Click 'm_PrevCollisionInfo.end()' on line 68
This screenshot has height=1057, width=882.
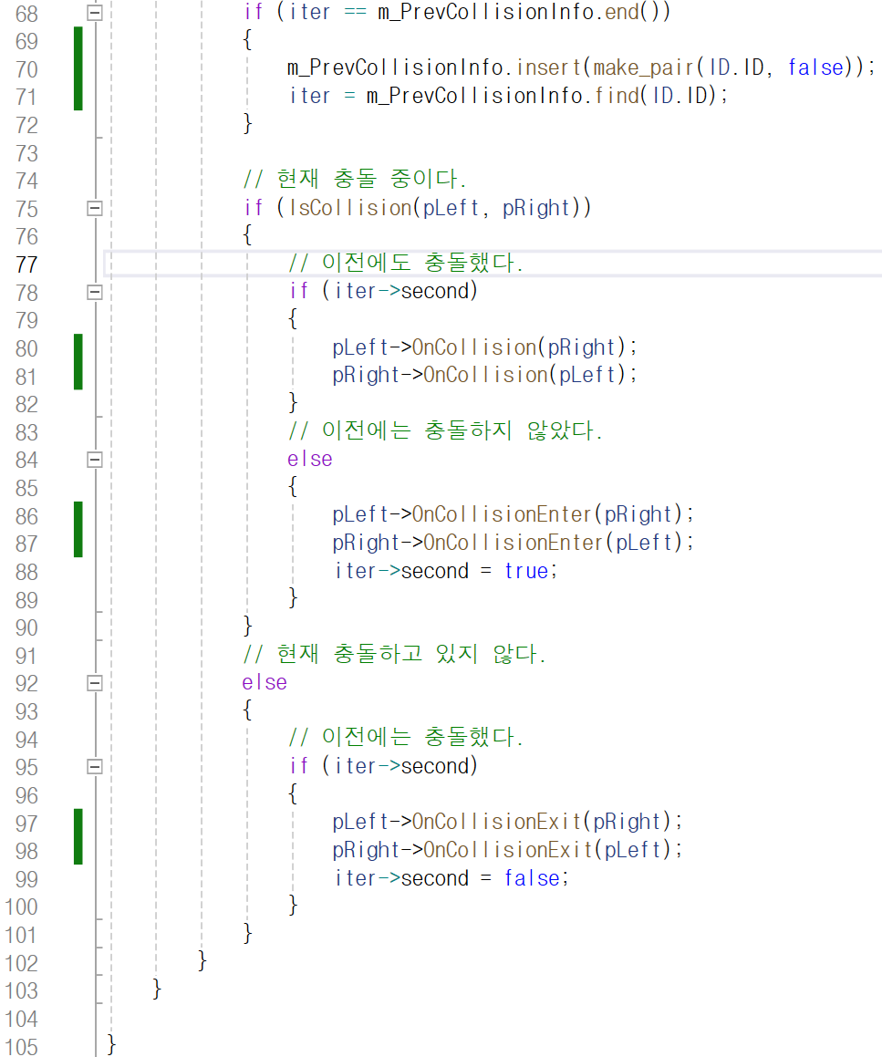click(x=524, y=12)
